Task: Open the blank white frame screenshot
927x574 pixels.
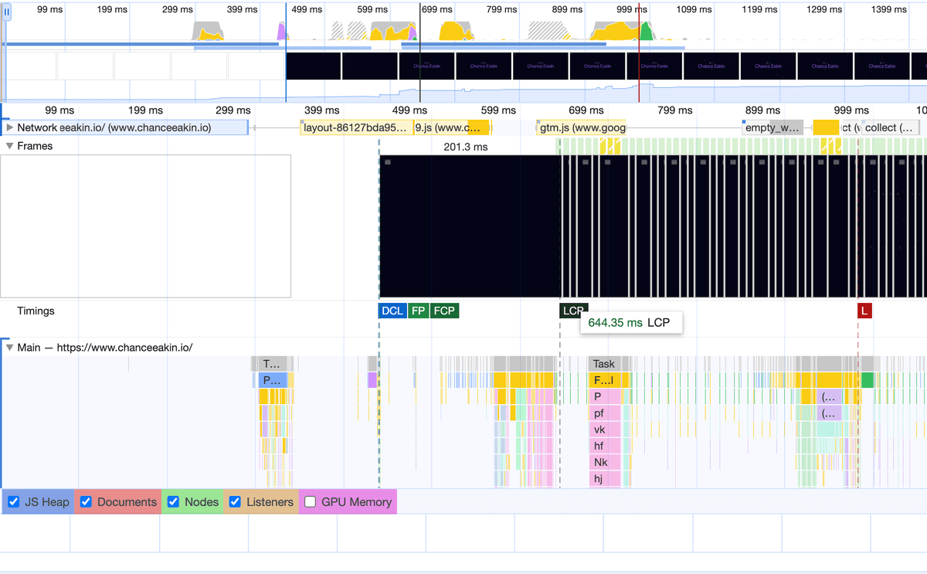Action: point(146,226)
